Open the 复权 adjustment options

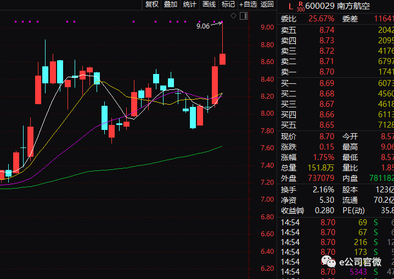tap(152, 4)
